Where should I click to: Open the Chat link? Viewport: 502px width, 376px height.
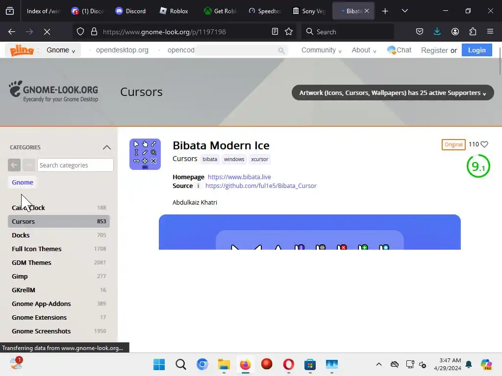[x=399, y=50]
